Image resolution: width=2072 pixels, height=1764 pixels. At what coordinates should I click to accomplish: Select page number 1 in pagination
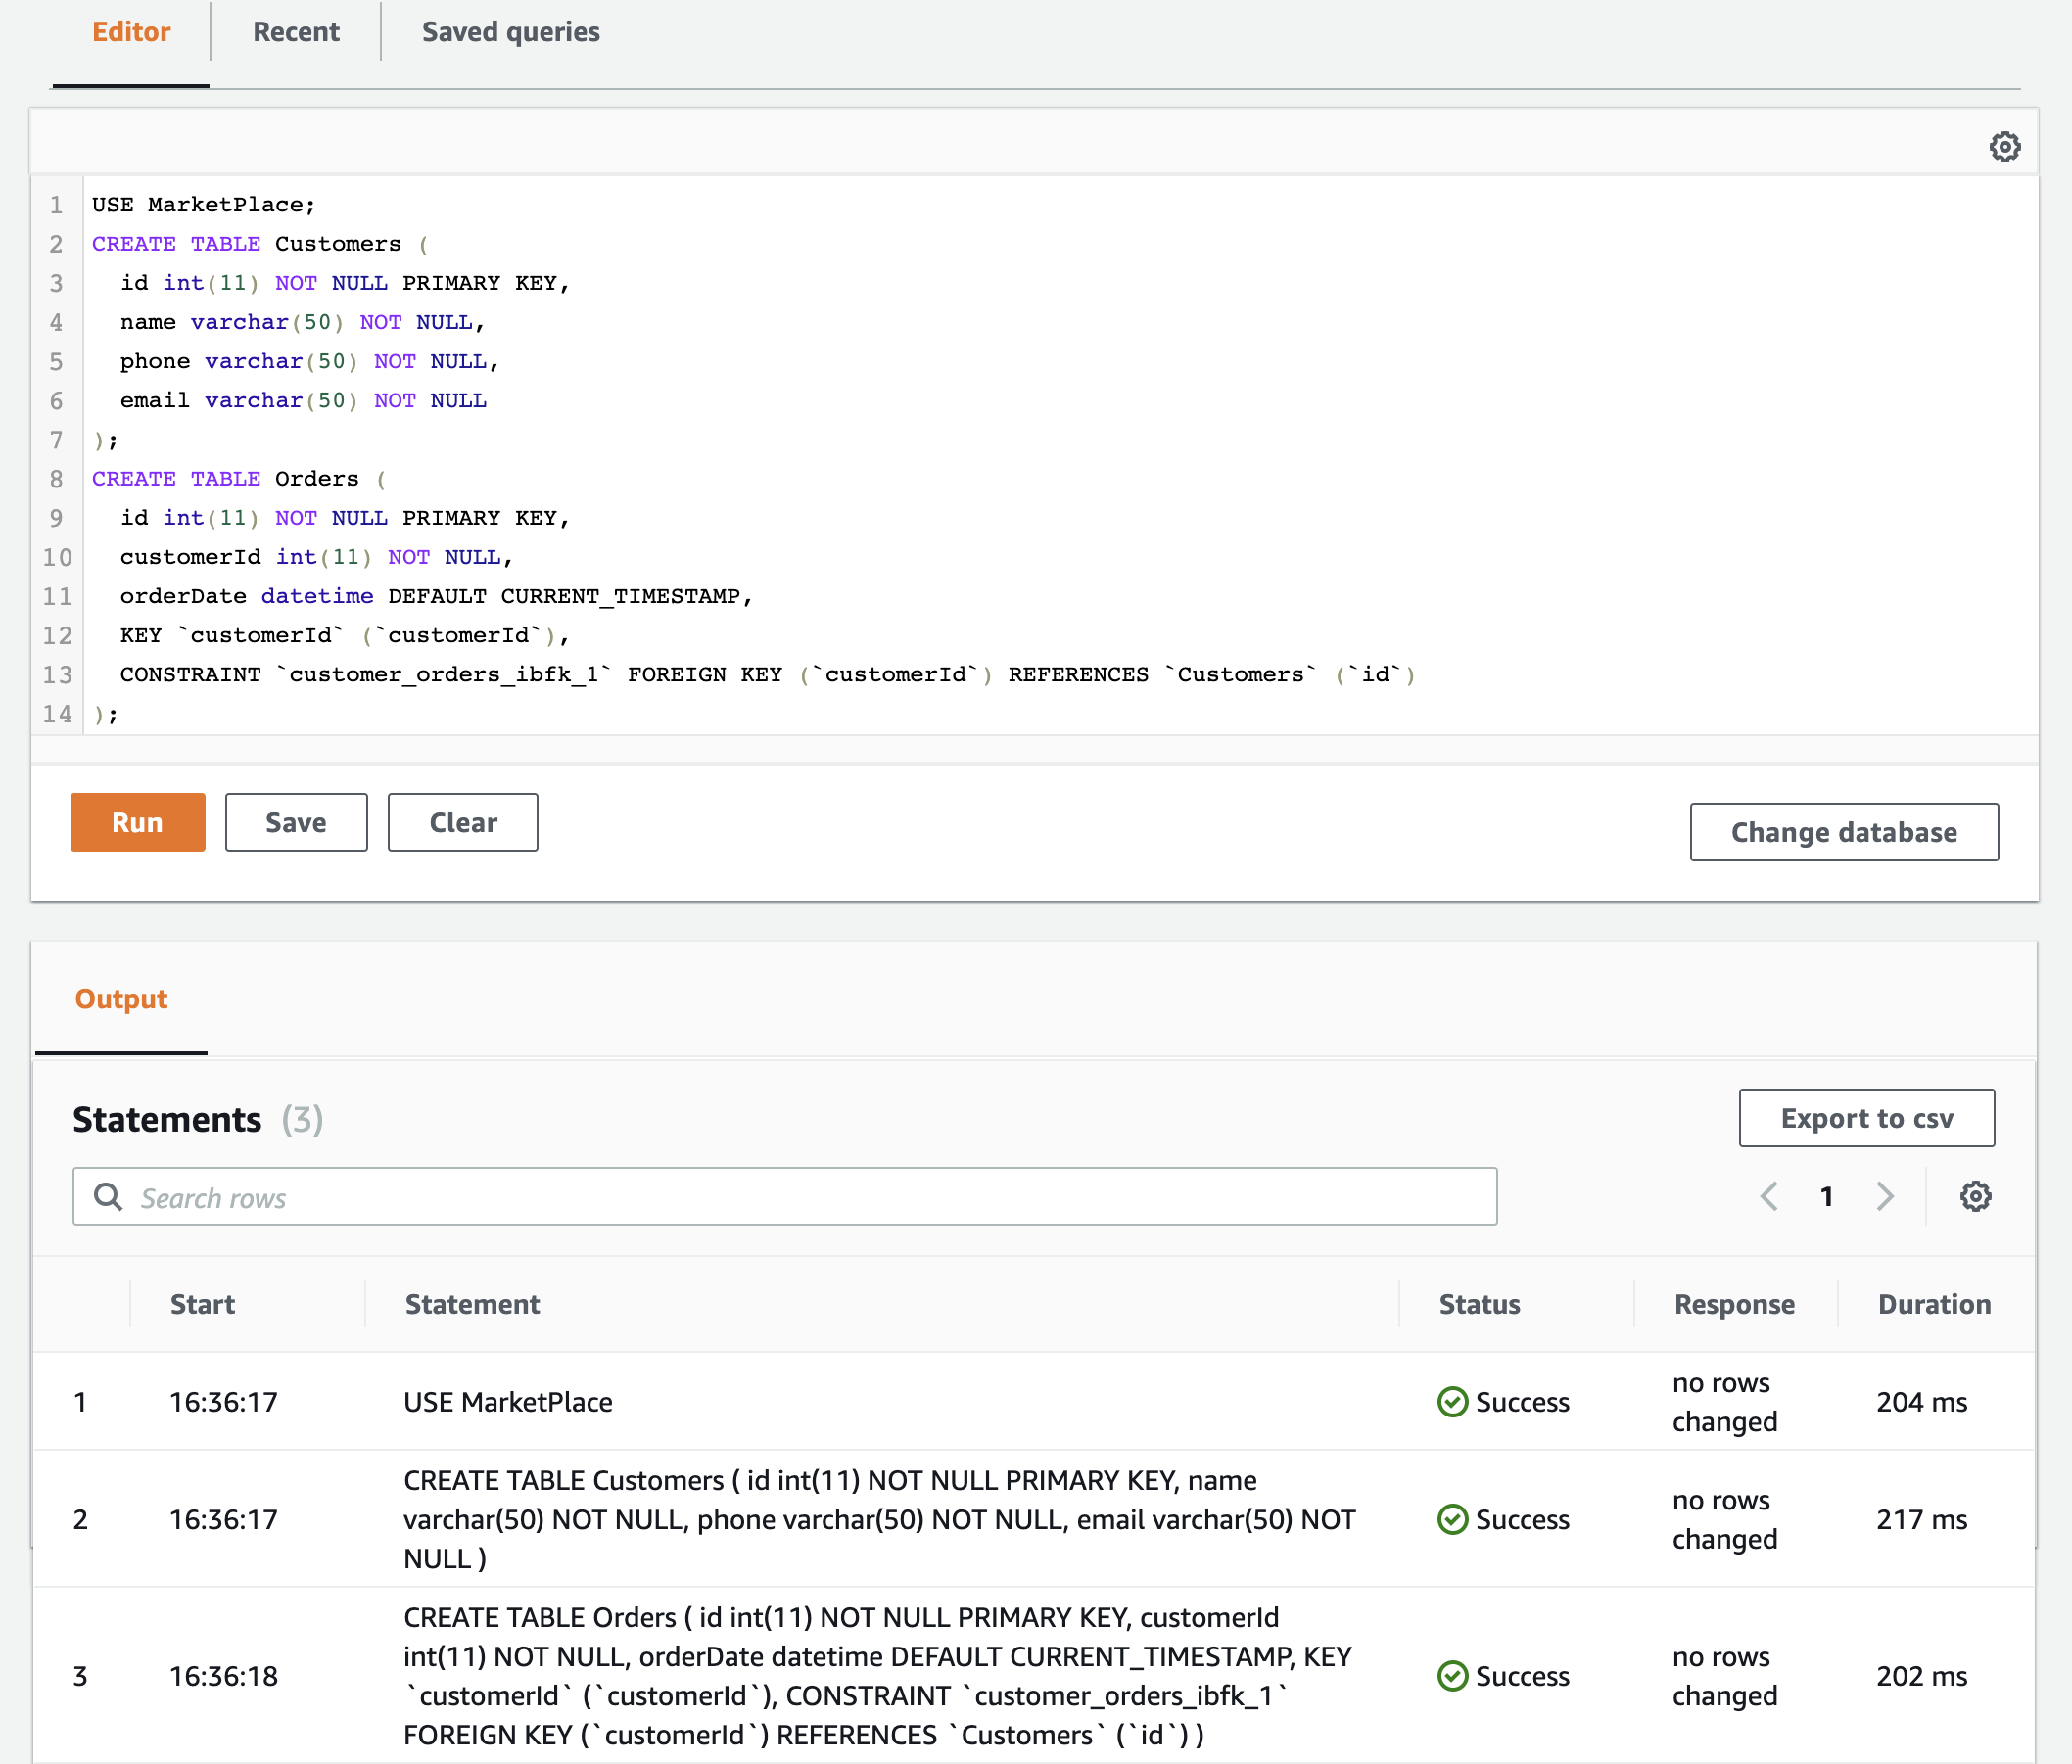pyautogui.click(x=1827, y=1196)
